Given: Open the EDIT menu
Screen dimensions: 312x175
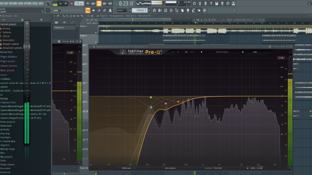Looking at the screenshot, I should pyautogui.click(x=2, y=4).
